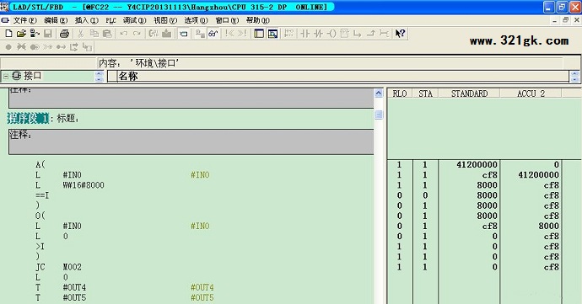
Task: Click the STANDARD column header
Action: pos(469,93)
